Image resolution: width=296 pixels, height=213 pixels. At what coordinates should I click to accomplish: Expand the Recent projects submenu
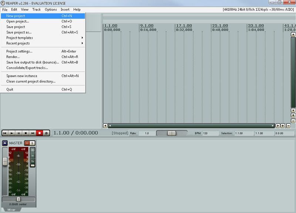[x=43, y=43]
